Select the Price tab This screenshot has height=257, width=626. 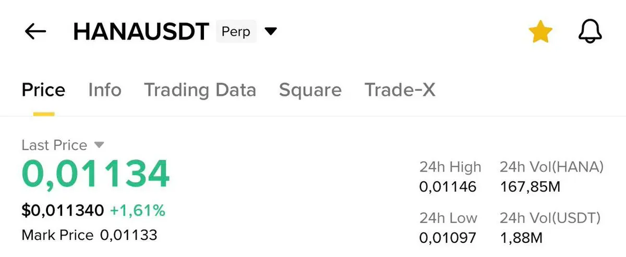point(43,90)
